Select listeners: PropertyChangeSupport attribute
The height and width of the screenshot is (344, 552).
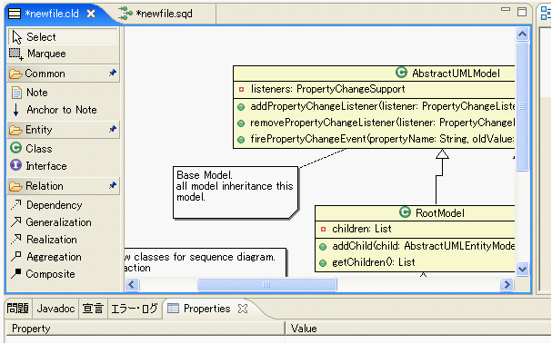(x=327, y=89)
